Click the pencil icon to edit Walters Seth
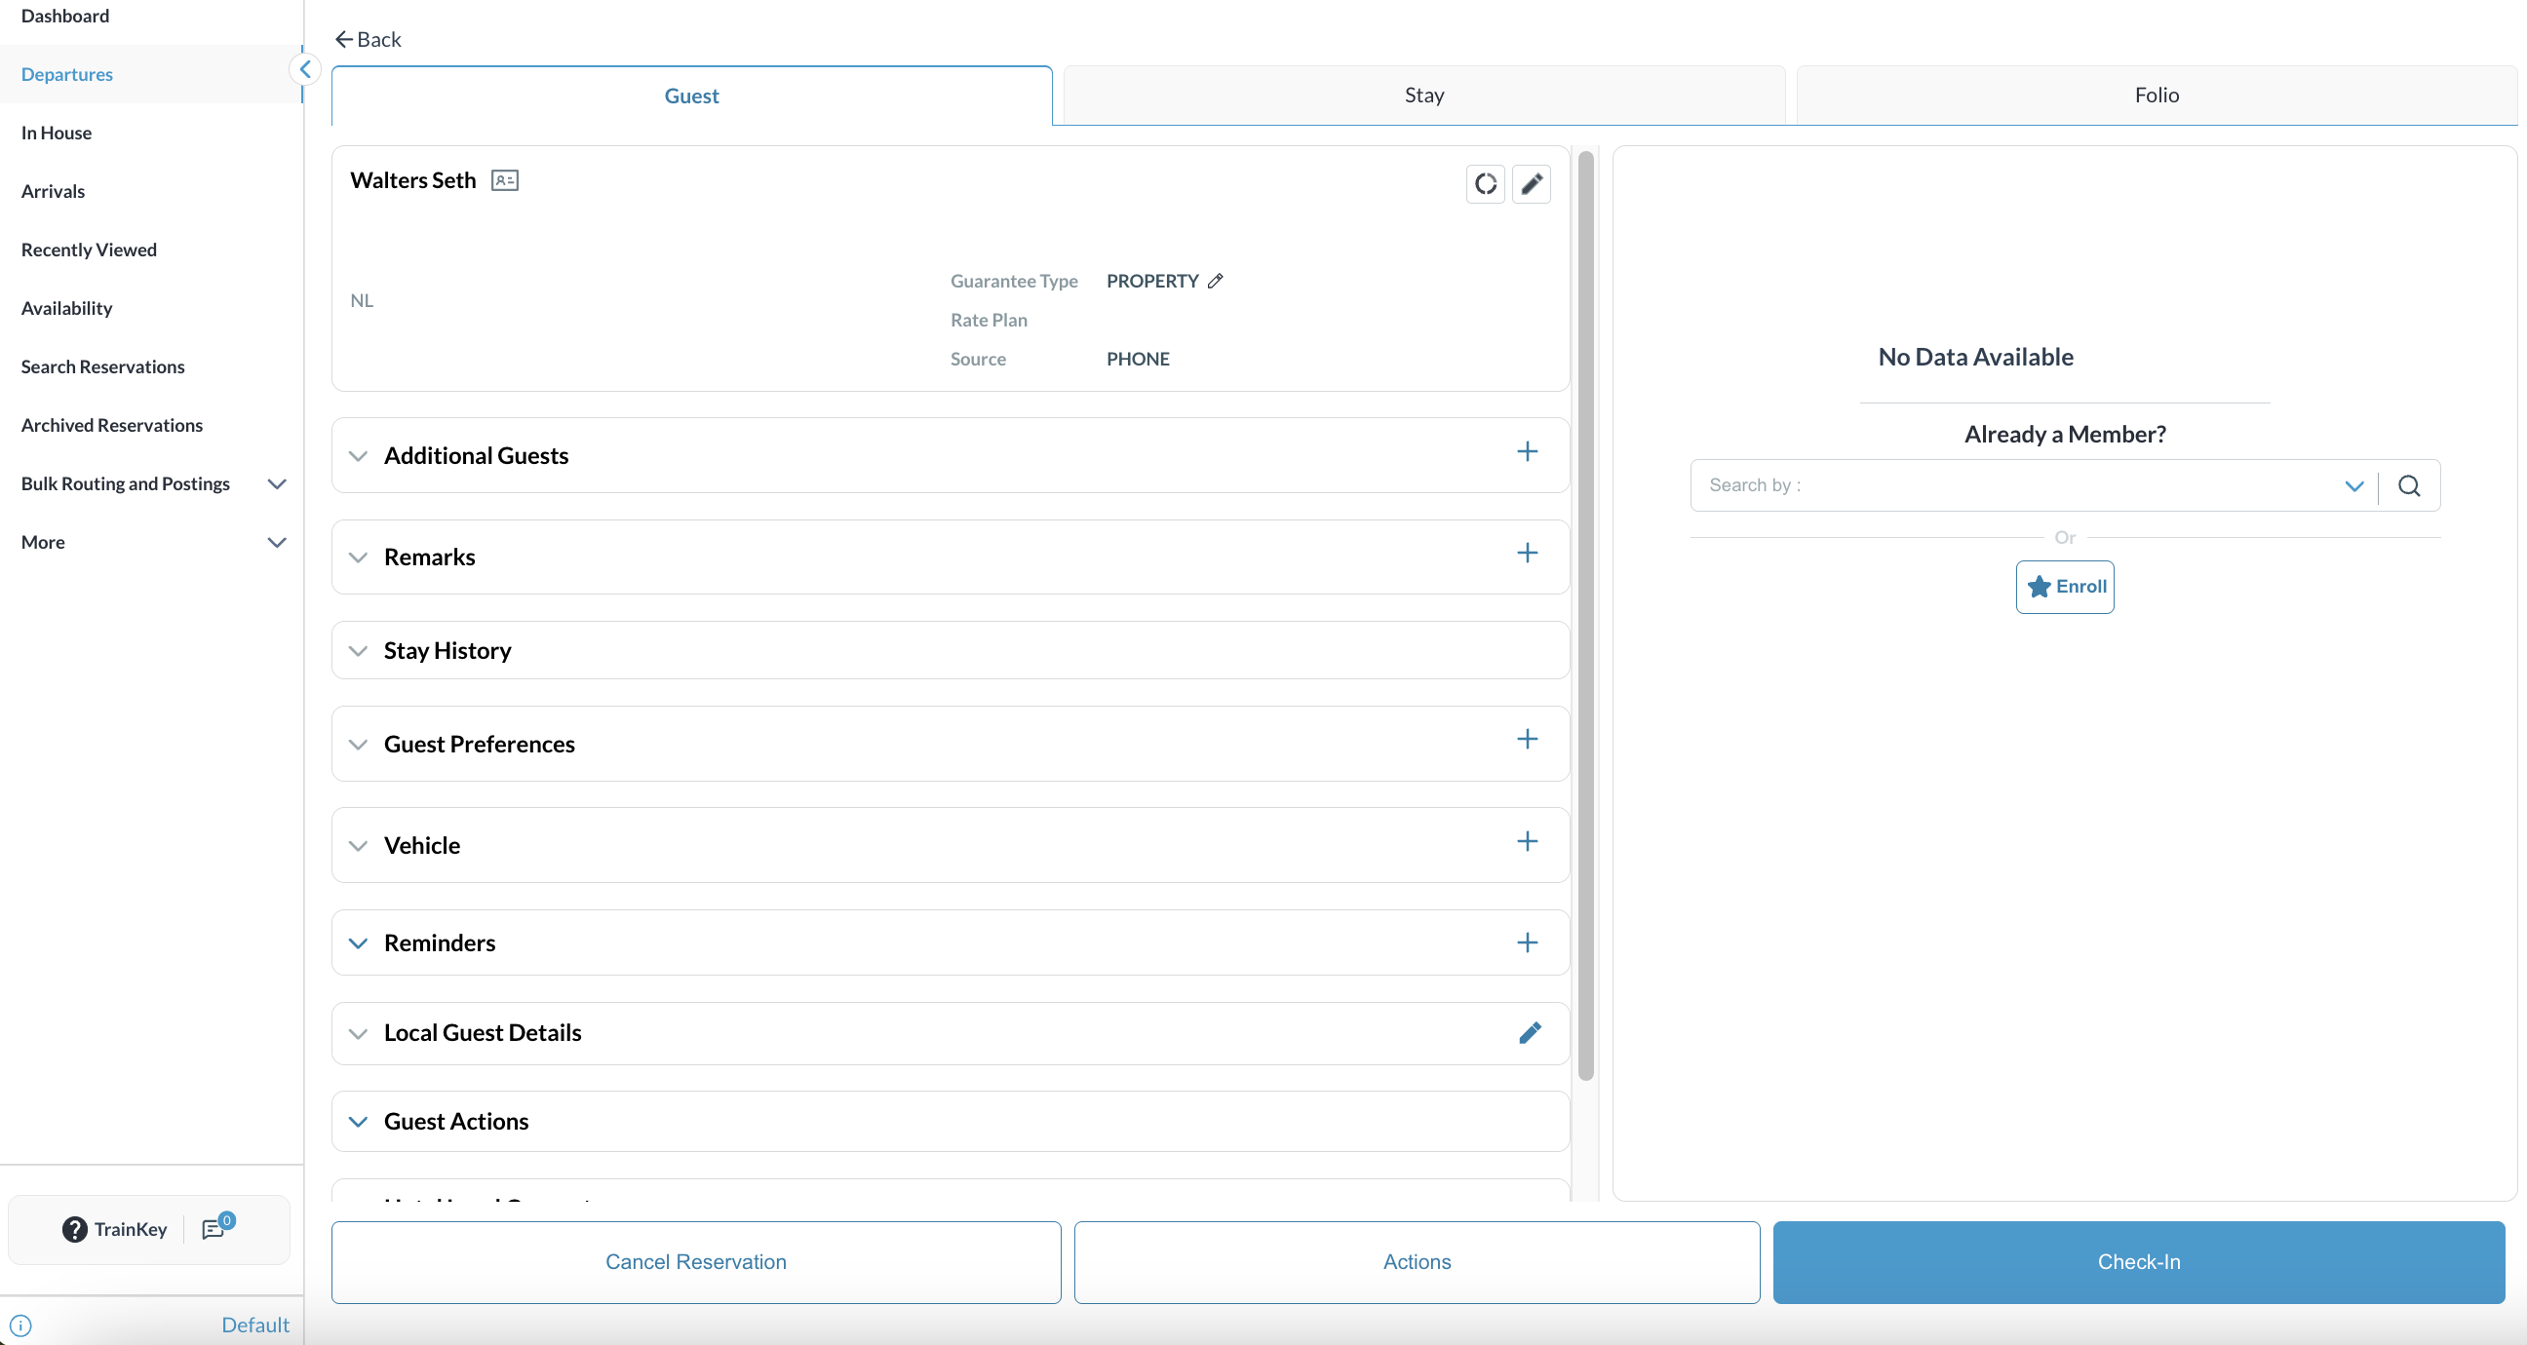 click(1531, 183)
